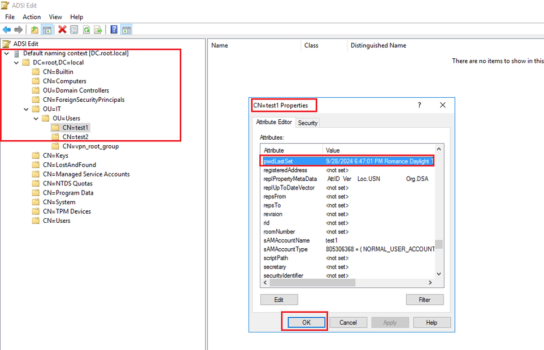Select the replPropertyMetaData attribute row

point(347,179)
